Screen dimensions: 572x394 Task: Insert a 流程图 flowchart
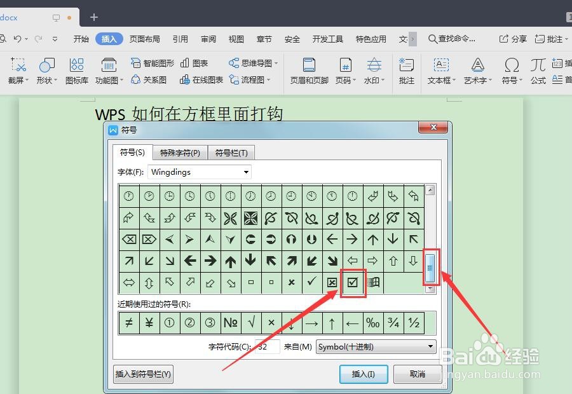[250, 79]
